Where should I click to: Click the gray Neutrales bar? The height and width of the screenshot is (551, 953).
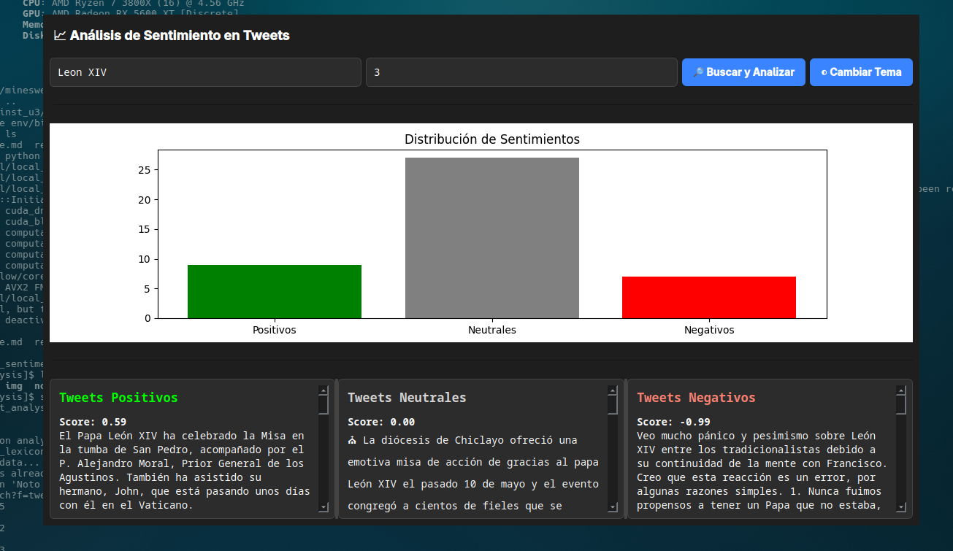coord(492,238)
